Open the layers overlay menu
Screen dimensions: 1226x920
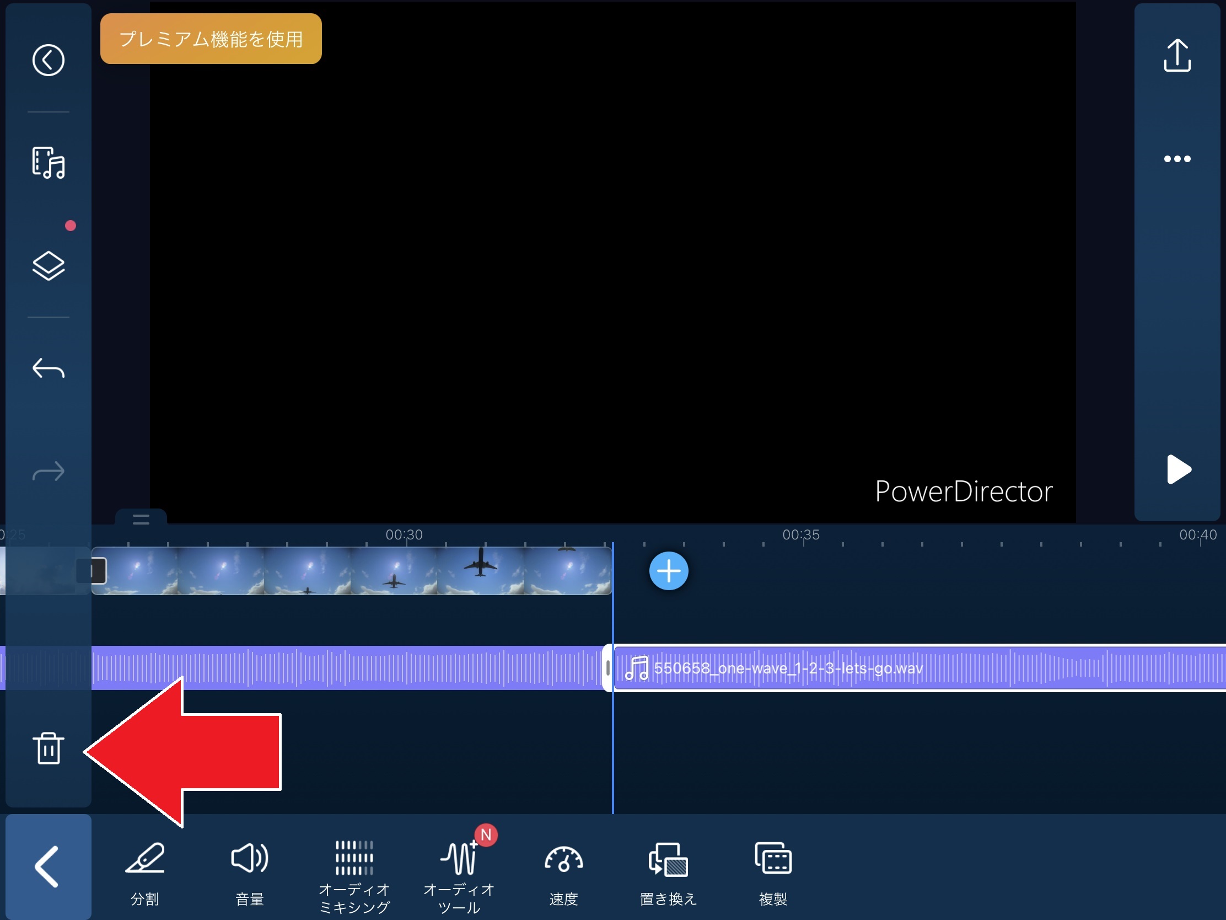(x=48, y=266)
